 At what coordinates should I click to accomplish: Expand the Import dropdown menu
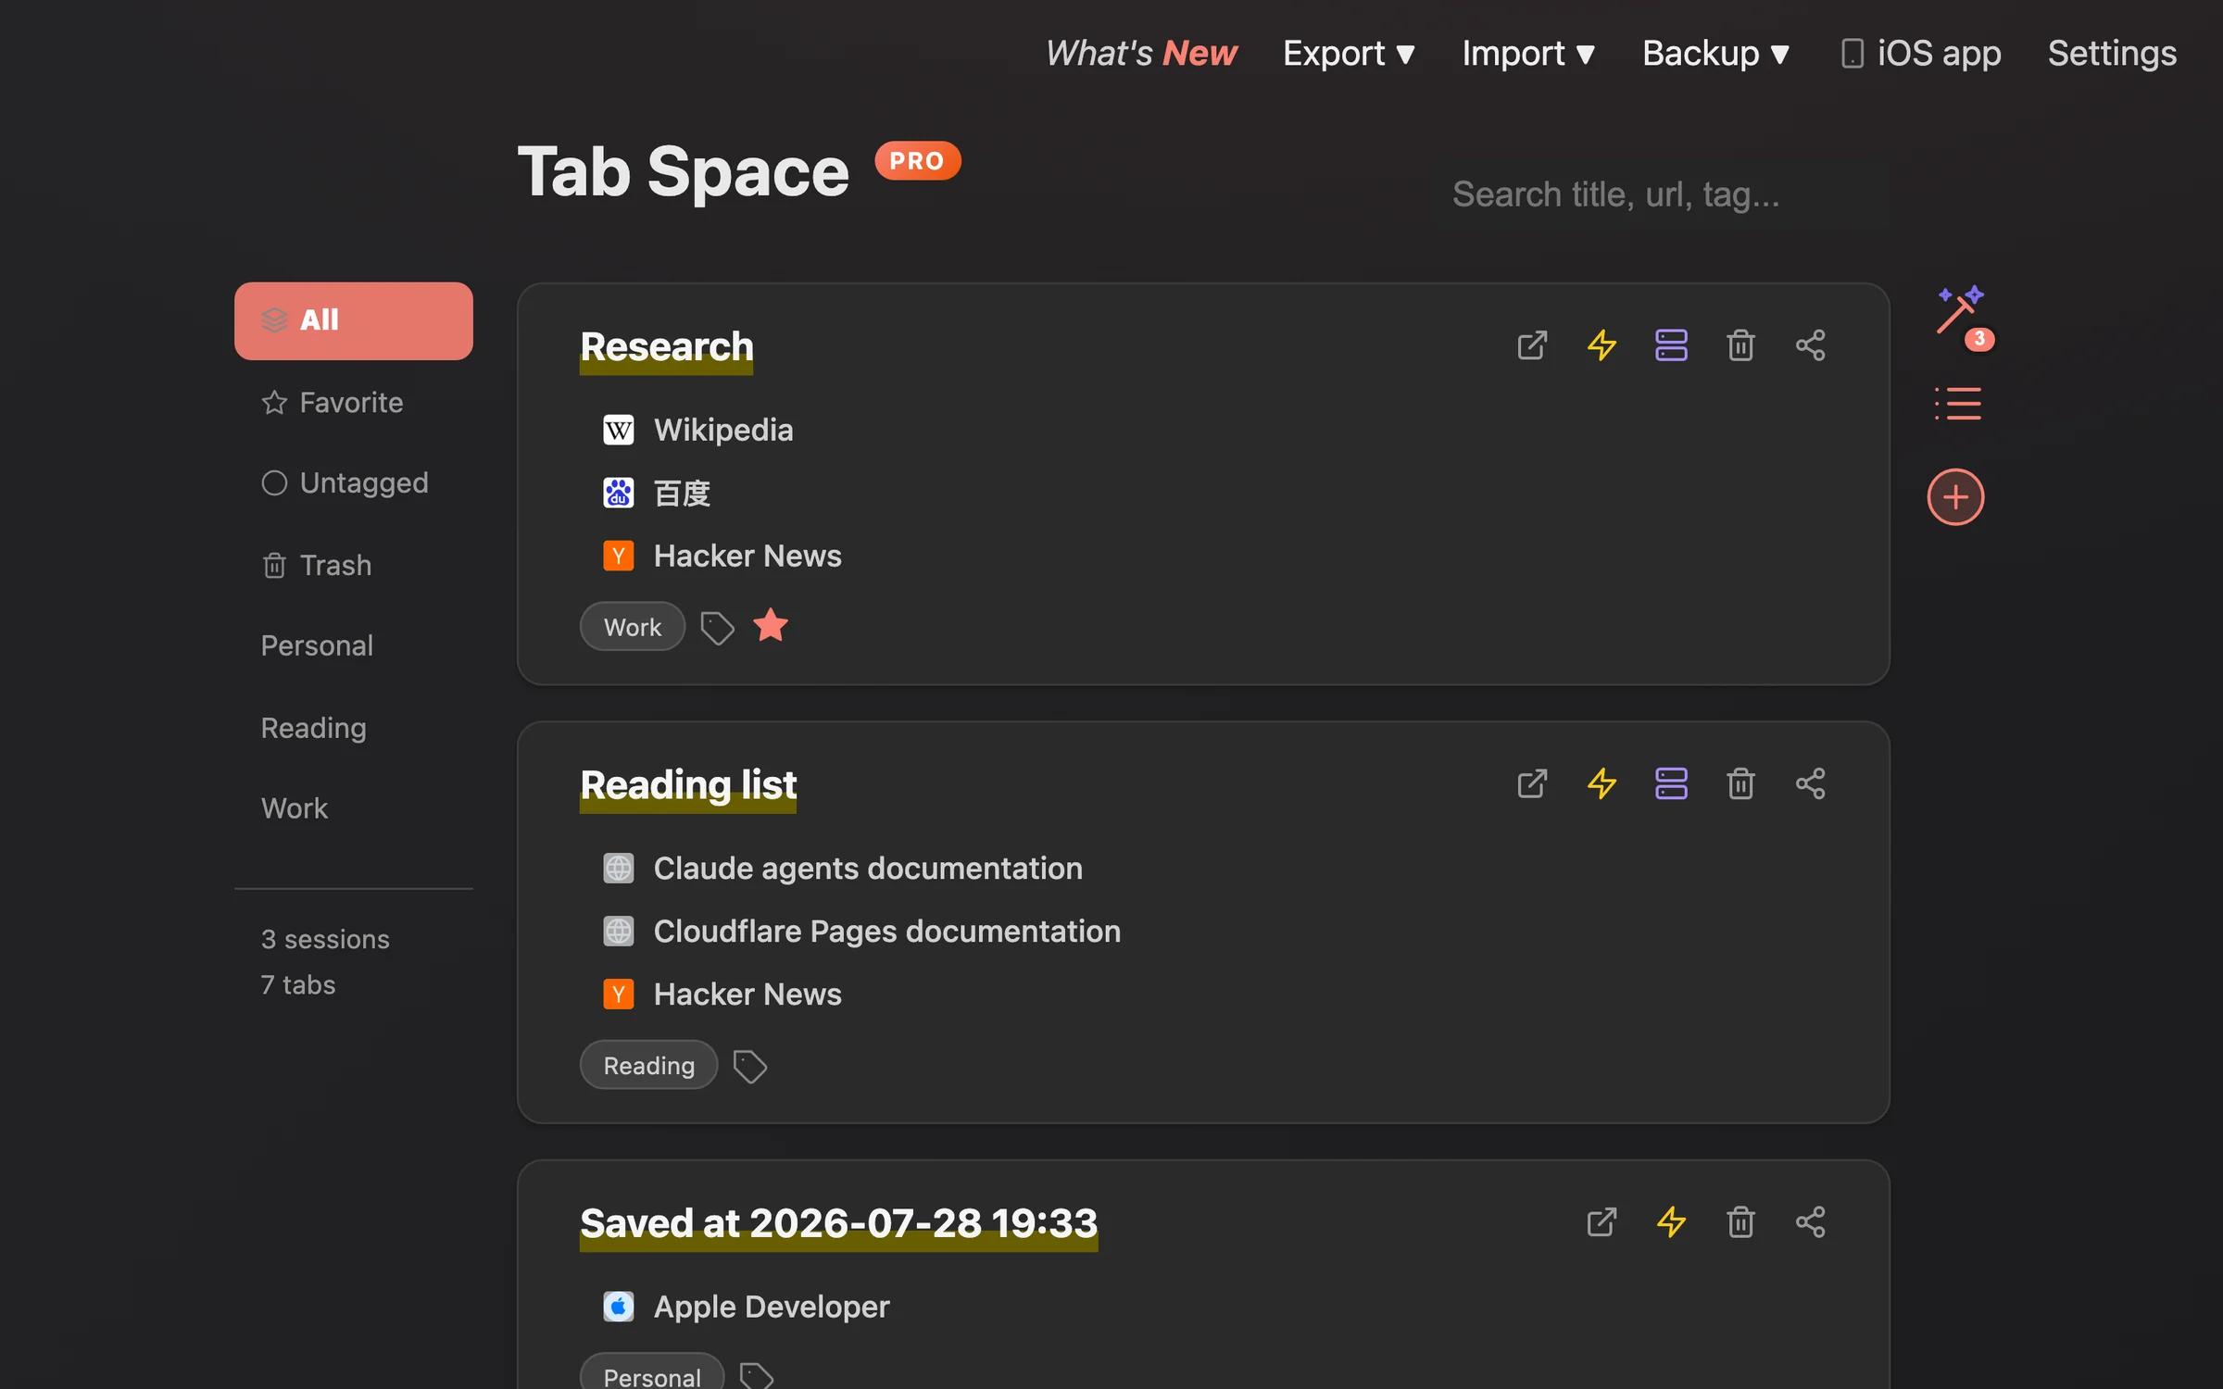[x=1528, y=54]
